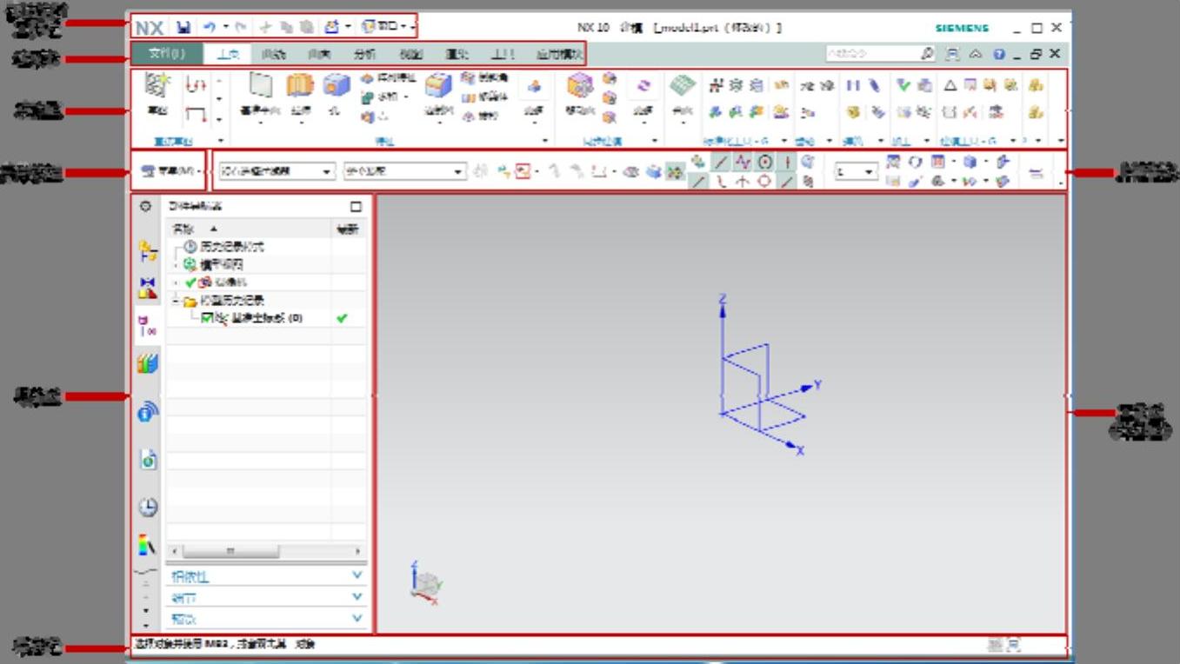The image size is (1180, 664).
Task: Click the resource bar settings gear
Action: pos(146,207)
